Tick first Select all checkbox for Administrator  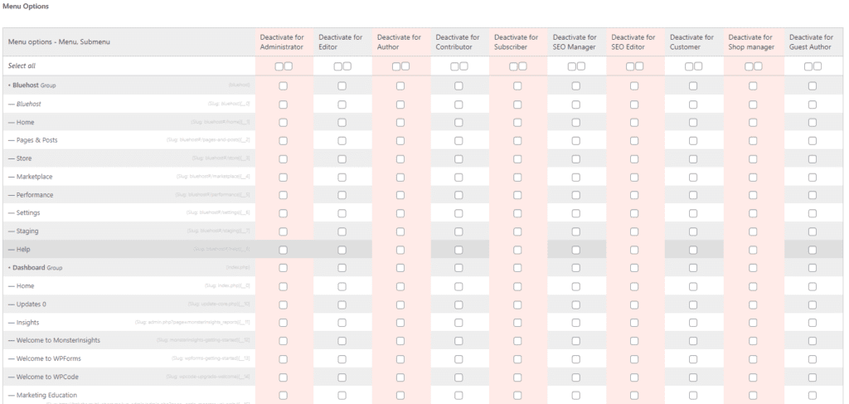279,66
